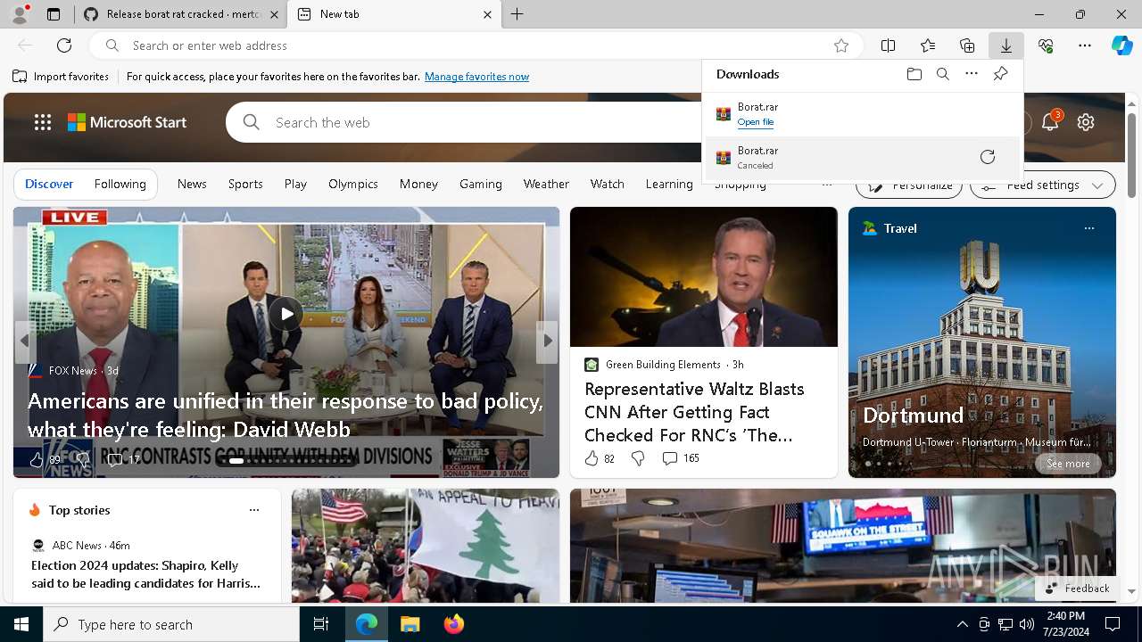Open File Explorer from taskbar
This screenshot has height=642, width=1142.
coord(410,624)
